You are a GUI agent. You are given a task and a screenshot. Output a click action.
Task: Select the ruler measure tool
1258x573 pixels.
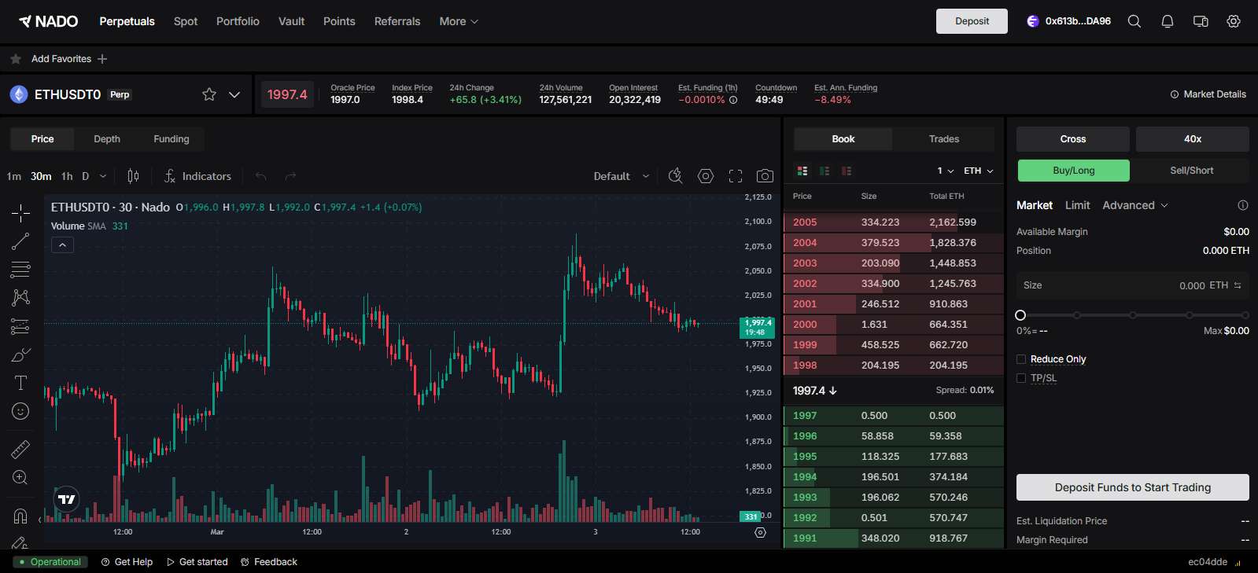20,449
